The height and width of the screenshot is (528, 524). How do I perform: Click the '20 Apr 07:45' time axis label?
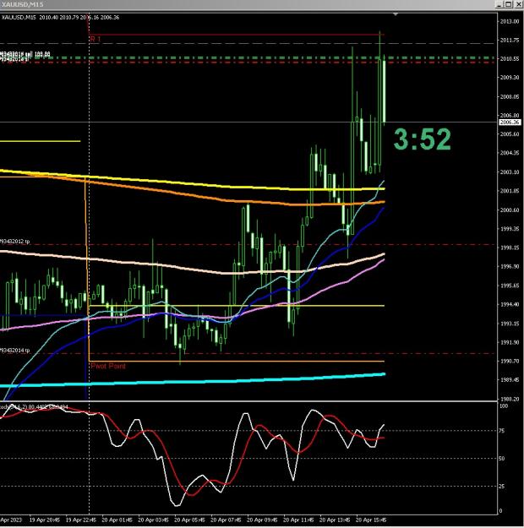(x=226, y=520)
